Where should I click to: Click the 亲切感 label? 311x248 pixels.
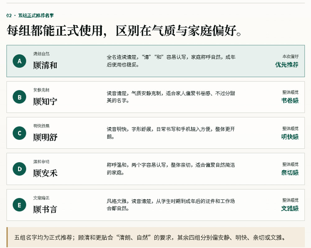(290, 172)
